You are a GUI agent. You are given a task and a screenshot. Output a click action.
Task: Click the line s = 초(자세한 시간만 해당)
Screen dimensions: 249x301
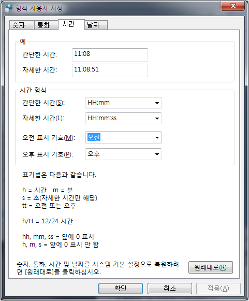click(x=60, y=198)
